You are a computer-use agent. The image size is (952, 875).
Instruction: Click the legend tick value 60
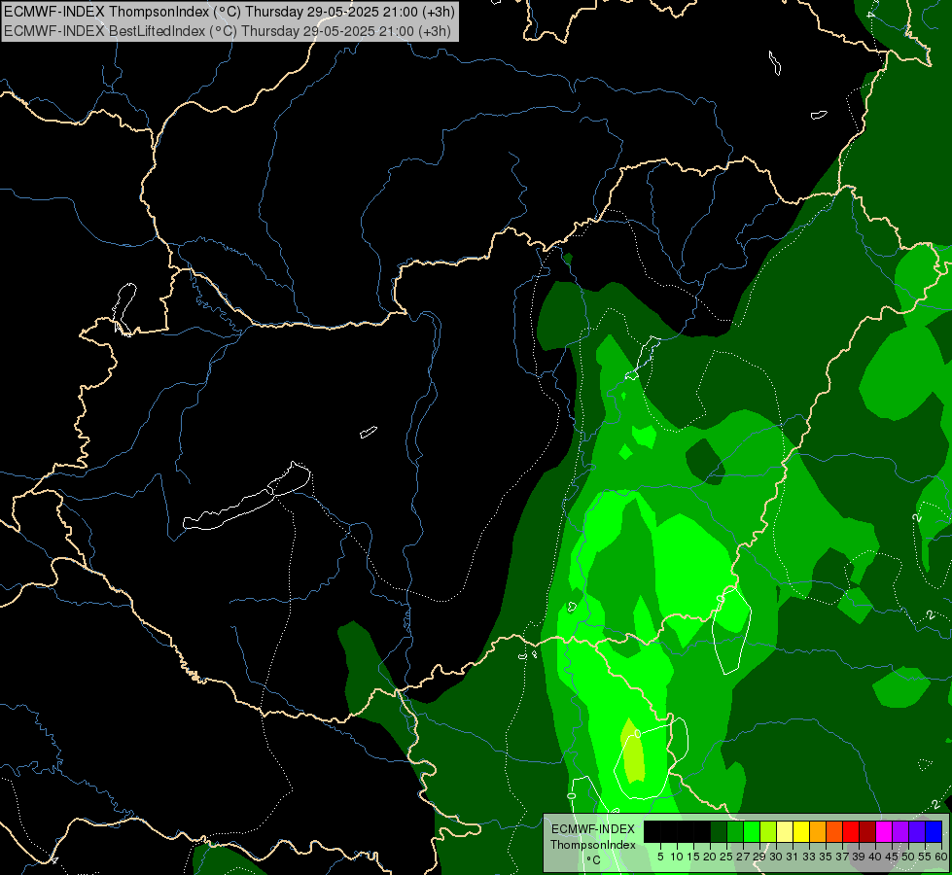click(941, 857)
